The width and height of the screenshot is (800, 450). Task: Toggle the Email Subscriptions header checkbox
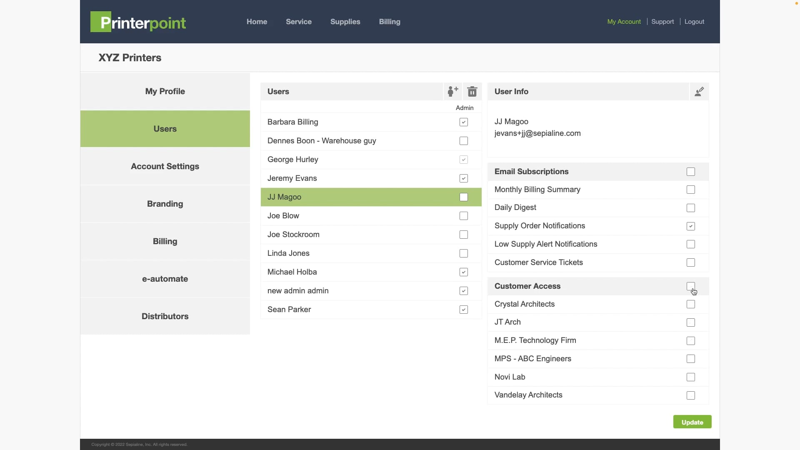(690, 172)
